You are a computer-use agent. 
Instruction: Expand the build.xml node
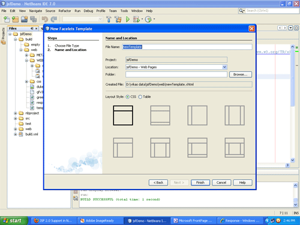(x=16, y=134)
